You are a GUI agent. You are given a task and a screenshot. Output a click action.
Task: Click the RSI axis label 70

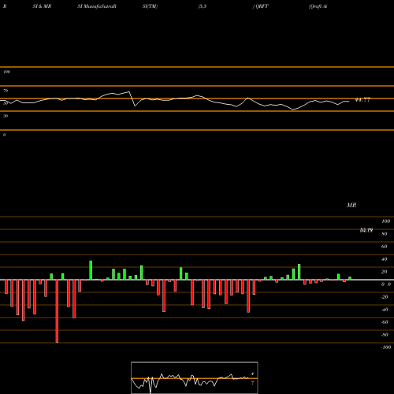point(6,91)
